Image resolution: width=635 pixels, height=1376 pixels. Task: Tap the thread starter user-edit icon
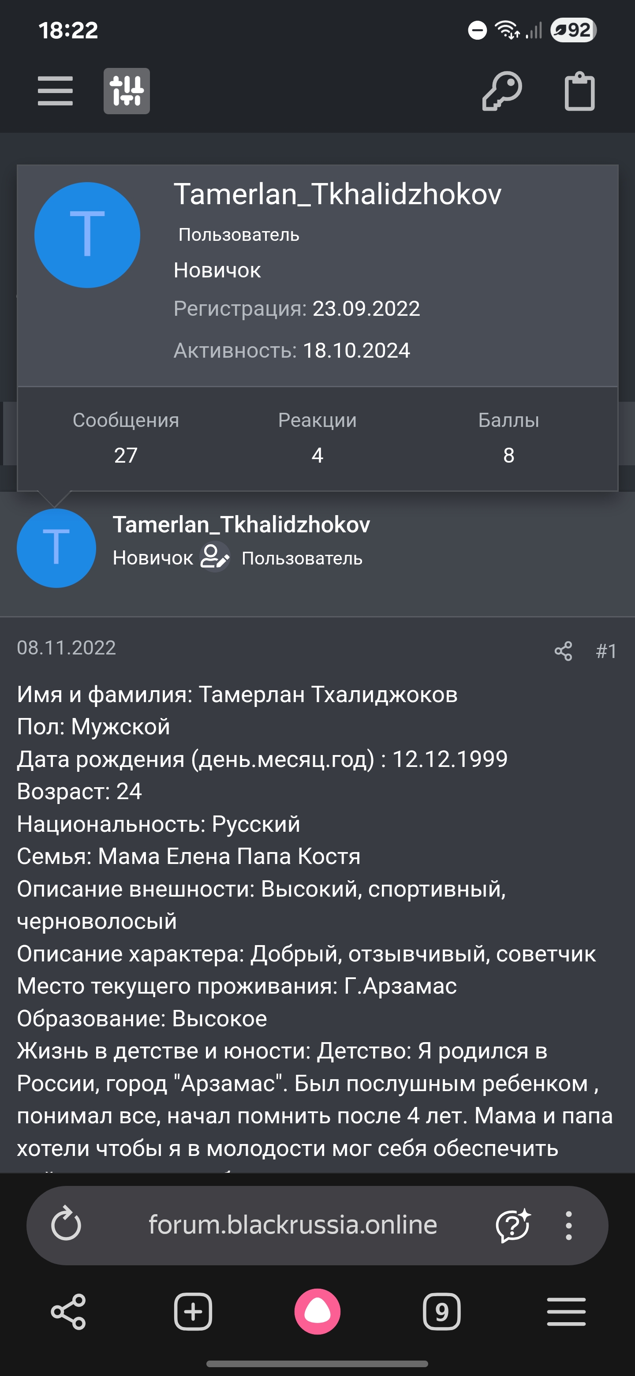[x=215, y=557]
